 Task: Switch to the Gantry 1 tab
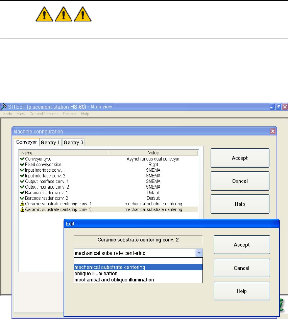50,143
